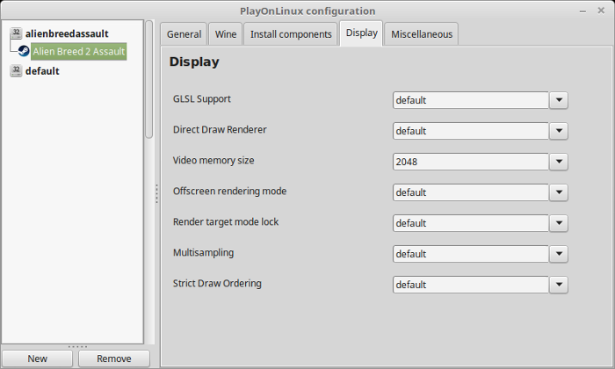Image resolution: width=615 pixels, height=369 pixels.
Task: Click the alienbreedassault 32-bit drive icon
Action: 16,33
